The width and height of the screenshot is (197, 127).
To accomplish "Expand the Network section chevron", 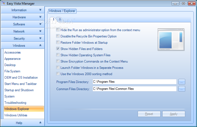I will pyautogui.click(x=40, y=31).
